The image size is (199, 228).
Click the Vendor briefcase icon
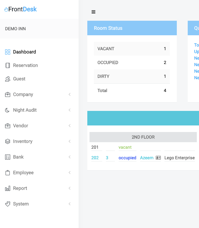[8, 126]
